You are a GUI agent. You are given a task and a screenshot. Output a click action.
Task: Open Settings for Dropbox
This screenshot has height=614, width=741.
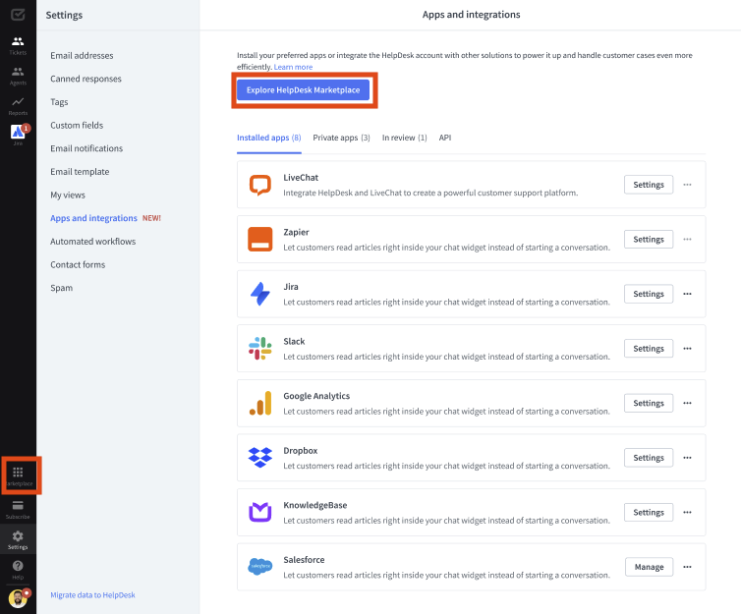pyautogui.click(x=649, y=457)
